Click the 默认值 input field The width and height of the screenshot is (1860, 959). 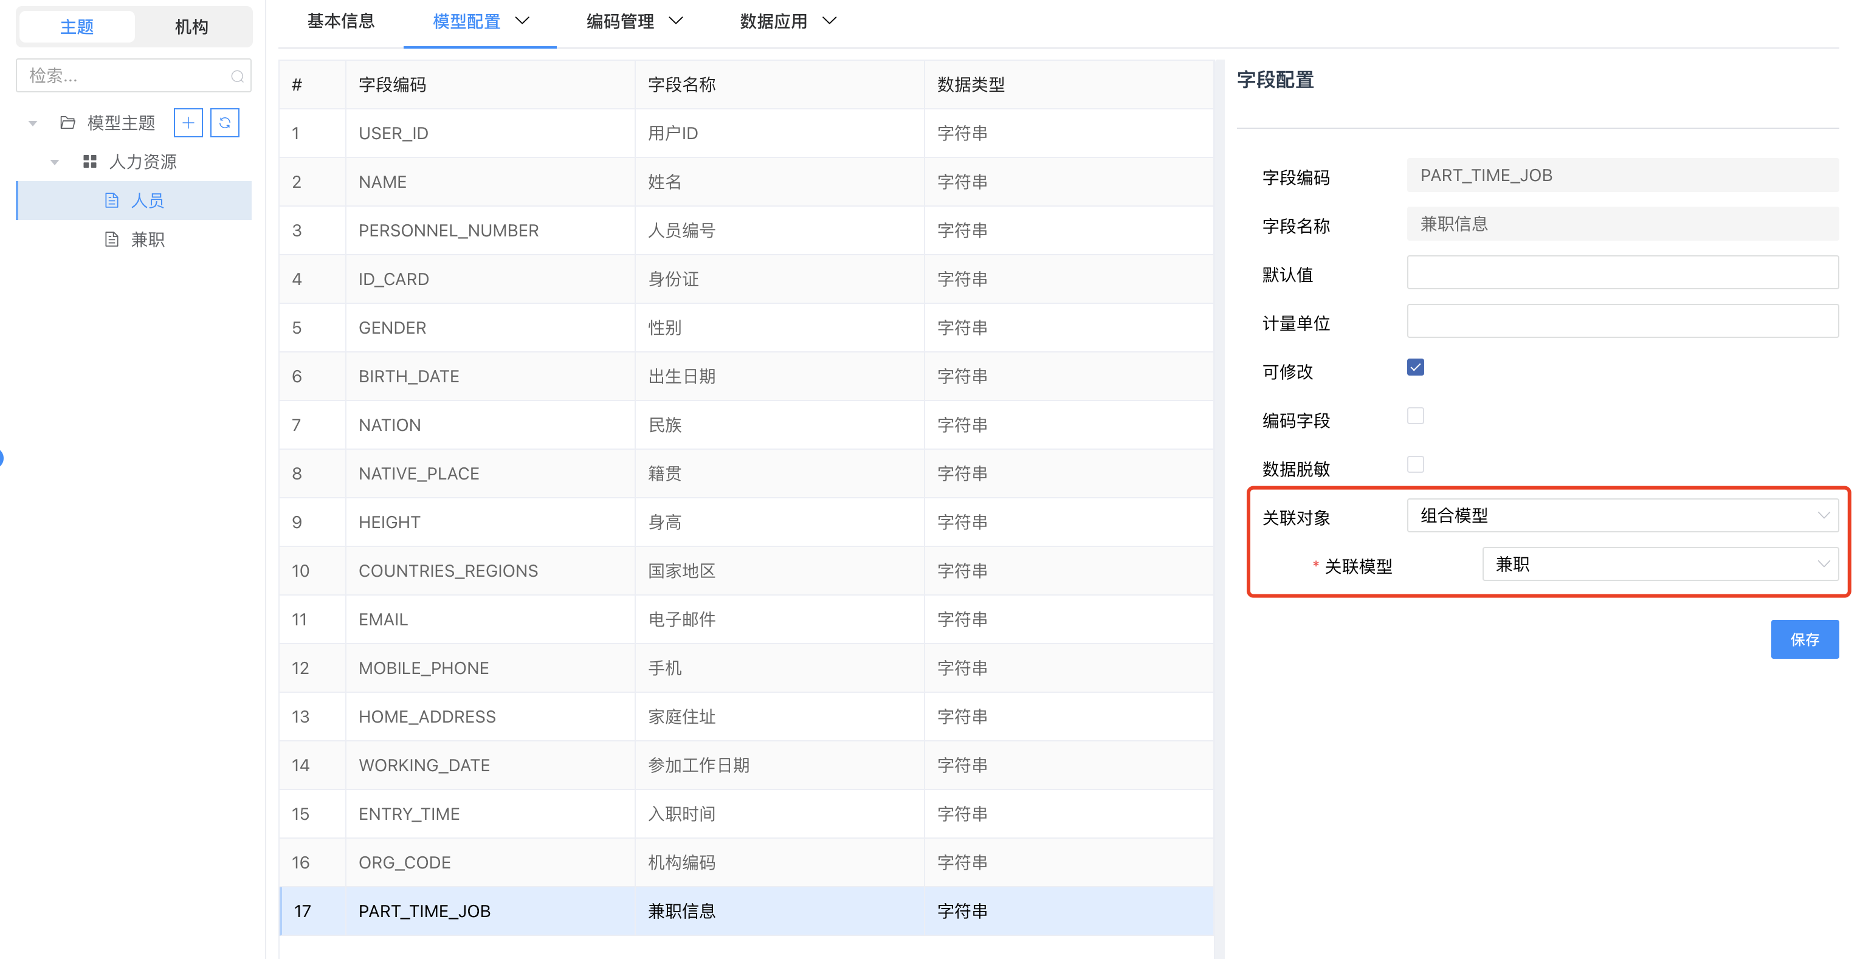point(1622,272)
